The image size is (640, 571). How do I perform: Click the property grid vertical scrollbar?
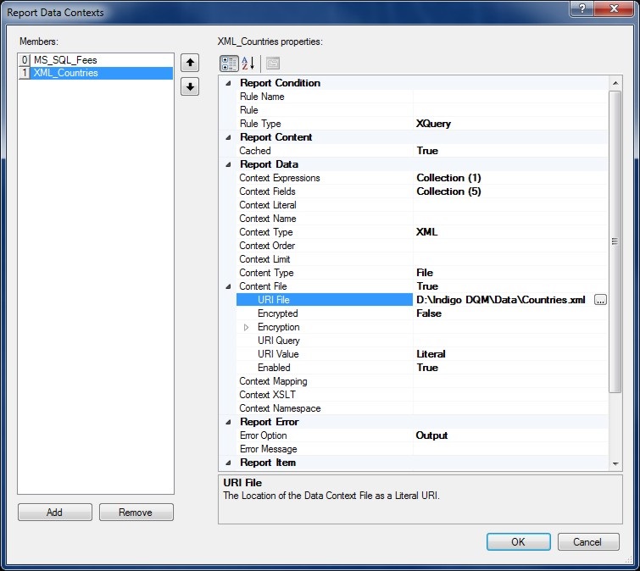(615, 241)
